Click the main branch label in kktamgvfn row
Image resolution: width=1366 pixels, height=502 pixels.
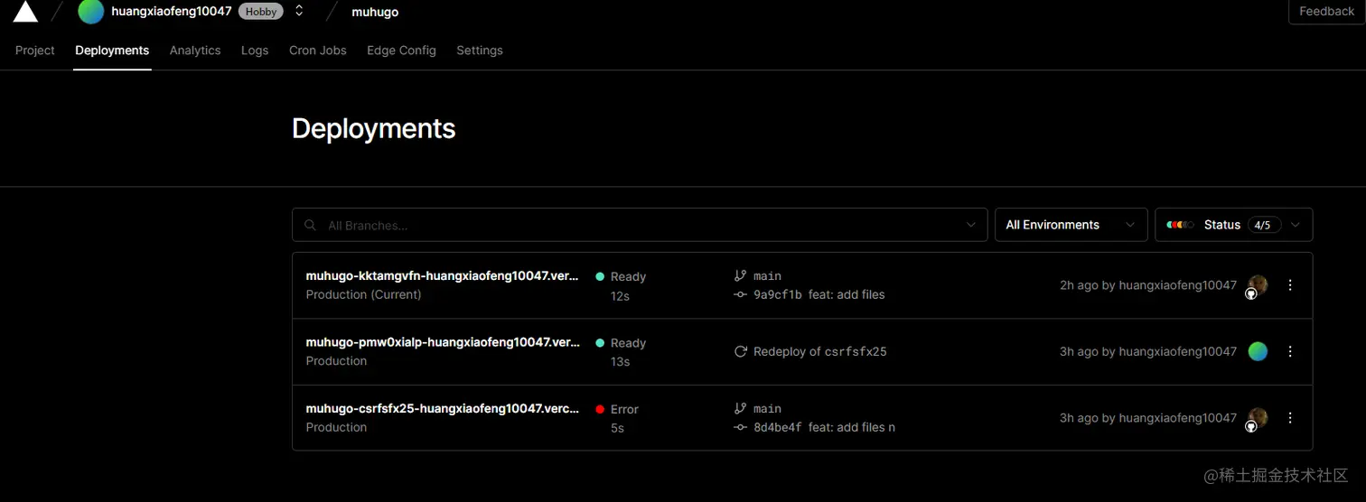(767, 276)
